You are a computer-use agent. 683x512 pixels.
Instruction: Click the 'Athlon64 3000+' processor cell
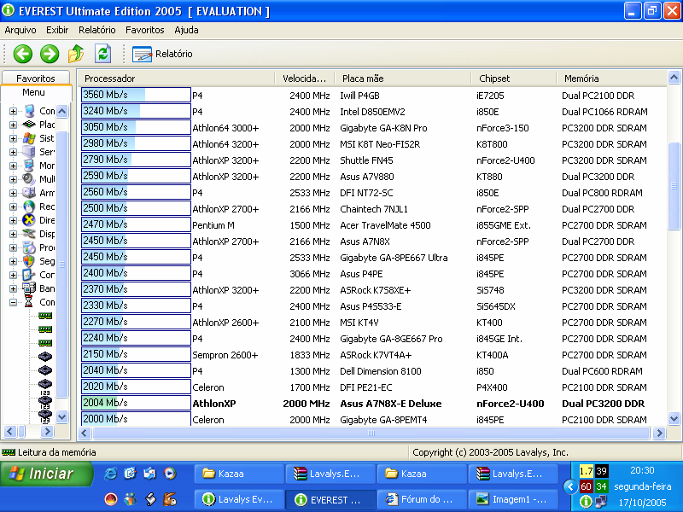coord(225,128)
